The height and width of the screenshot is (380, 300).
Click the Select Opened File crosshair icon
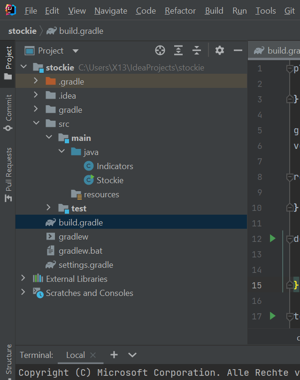coord(160,50)
